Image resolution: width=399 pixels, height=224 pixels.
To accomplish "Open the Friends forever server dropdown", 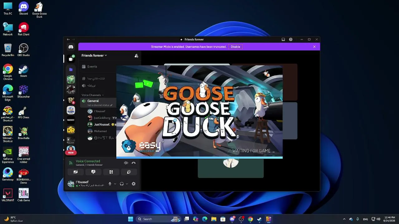I will (x=94, y=56).
